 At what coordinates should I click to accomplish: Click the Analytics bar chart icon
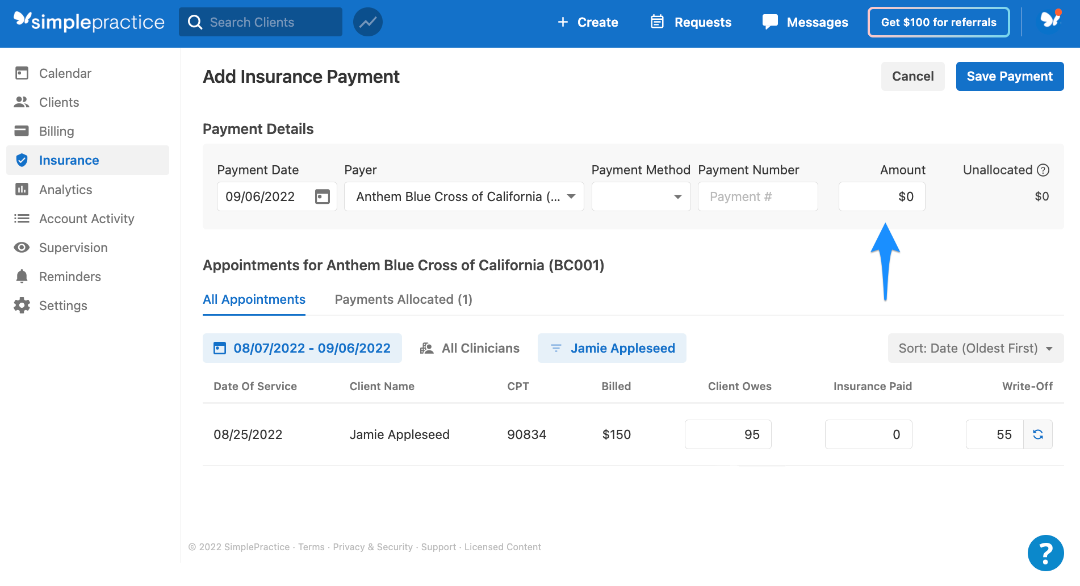click(x=22, y=189)
